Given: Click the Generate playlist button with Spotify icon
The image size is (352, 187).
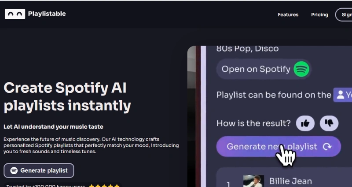Looking at the screenshot, I should [39, 170].
